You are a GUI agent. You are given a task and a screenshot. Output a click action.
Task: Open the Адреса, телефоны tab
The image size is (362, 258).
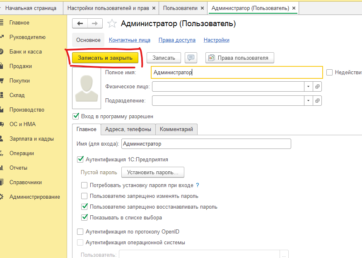pyautogui.click(x=128, y=129)
